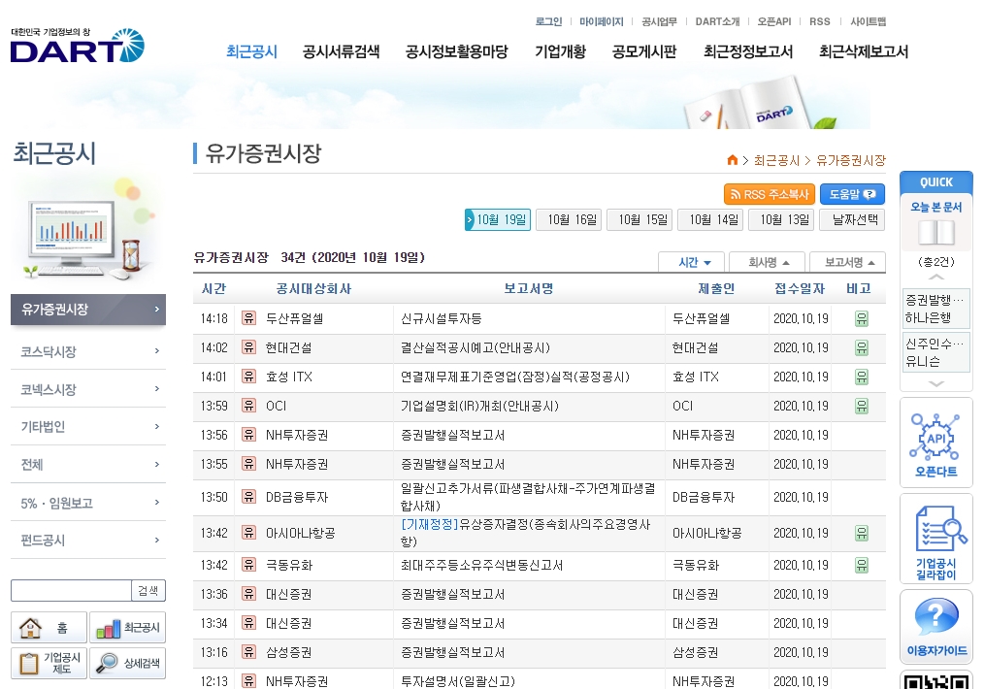The width and height of the screenshot is (984, 689).
Task: Open the 최대주주등소유주식변동신고서 report
Action: coord(481,566)
